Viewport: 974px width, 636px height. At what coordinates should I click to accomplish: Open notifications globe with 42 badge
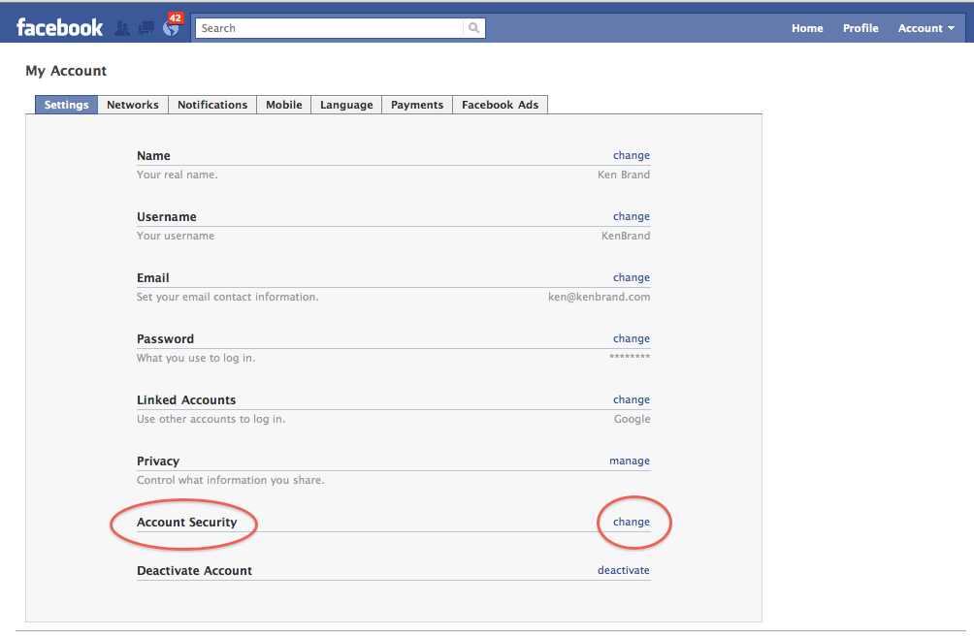point(171,27)
